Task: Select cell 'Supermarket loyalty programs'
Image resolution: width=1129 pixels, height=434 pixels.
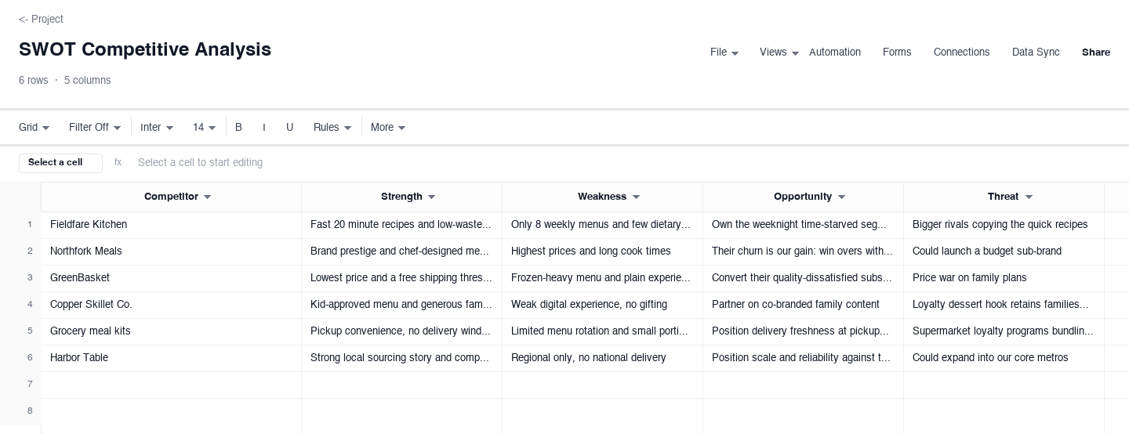Action: coord(1004,331)
